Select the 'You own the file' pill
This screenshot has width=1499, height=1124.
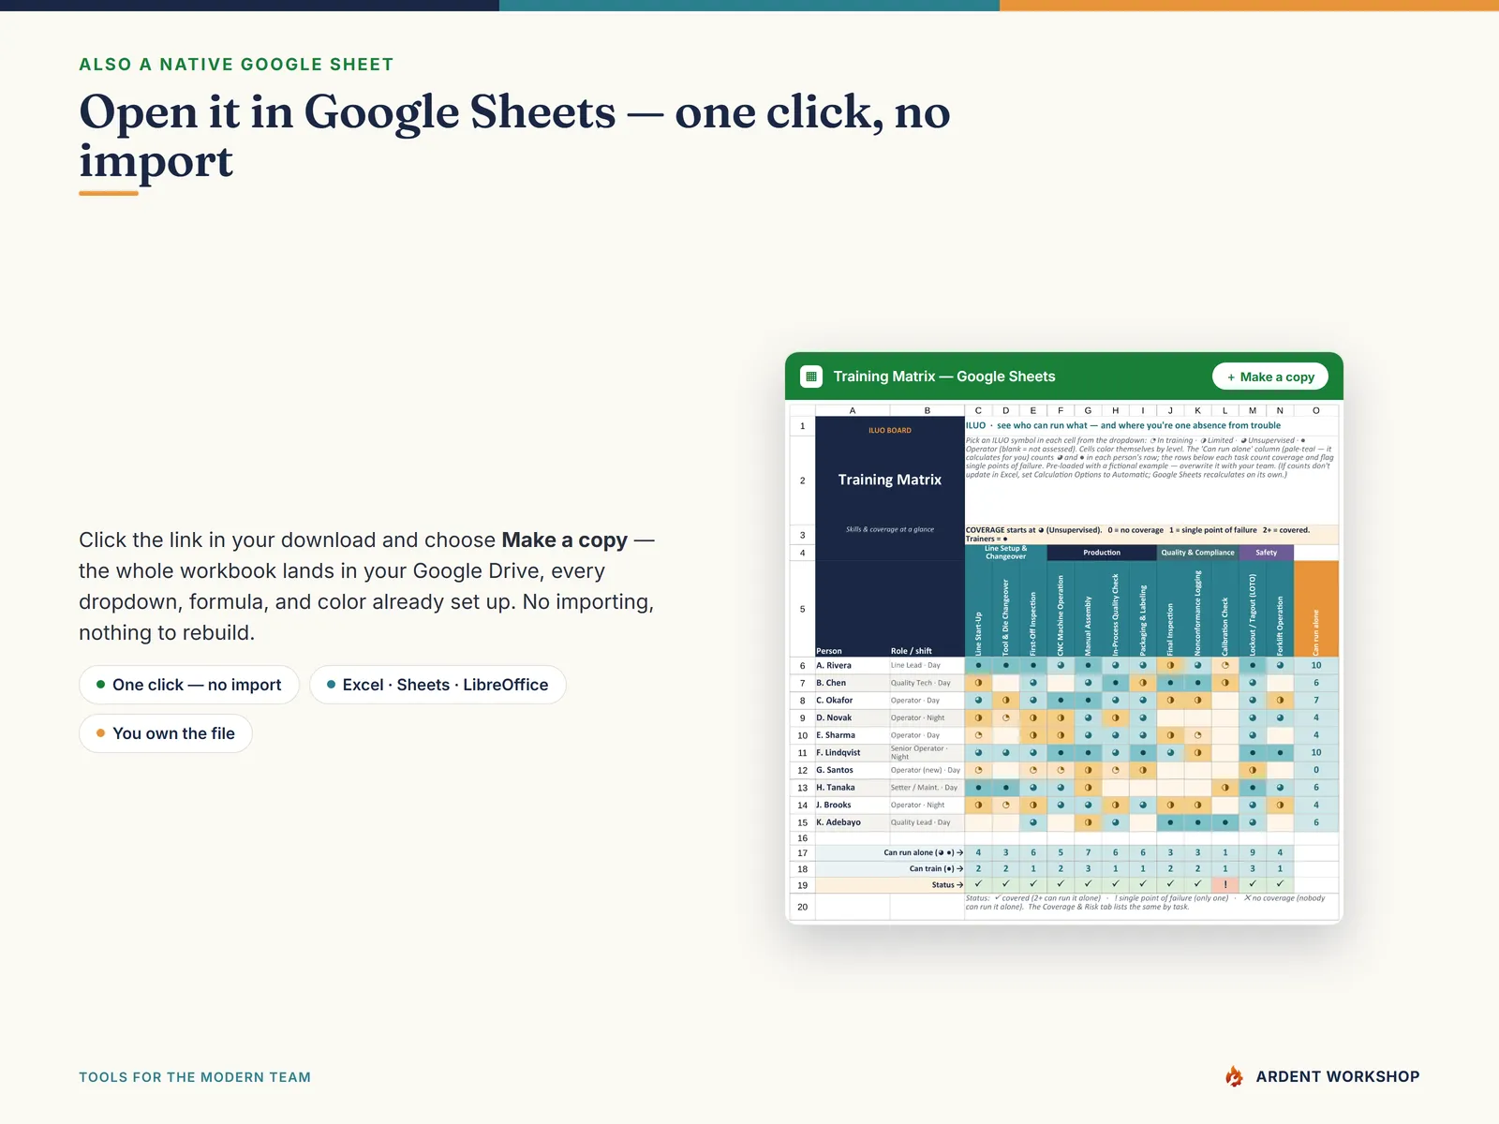click(x=166, y=733)
